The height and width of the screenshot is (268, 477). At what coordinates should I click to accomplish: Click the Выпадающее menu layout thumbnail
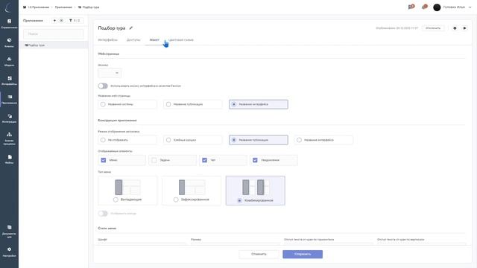127,187
